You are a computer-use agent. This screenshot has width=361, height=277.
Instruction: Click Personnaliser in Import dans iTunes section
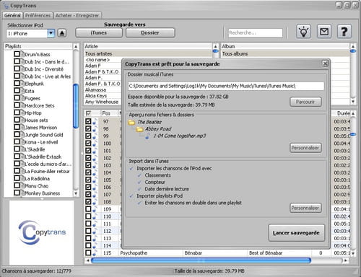[305, 208]
